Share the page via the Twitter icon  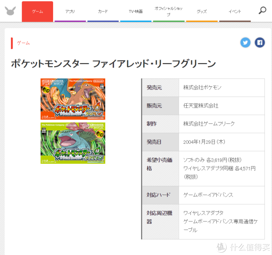pyautogui.click(x=245, y=43)
